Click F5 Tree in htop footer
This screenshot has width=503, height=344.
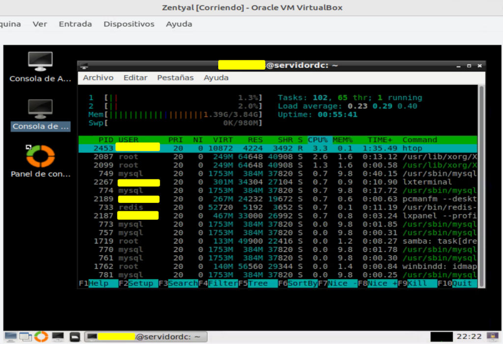tap(258, 284)
